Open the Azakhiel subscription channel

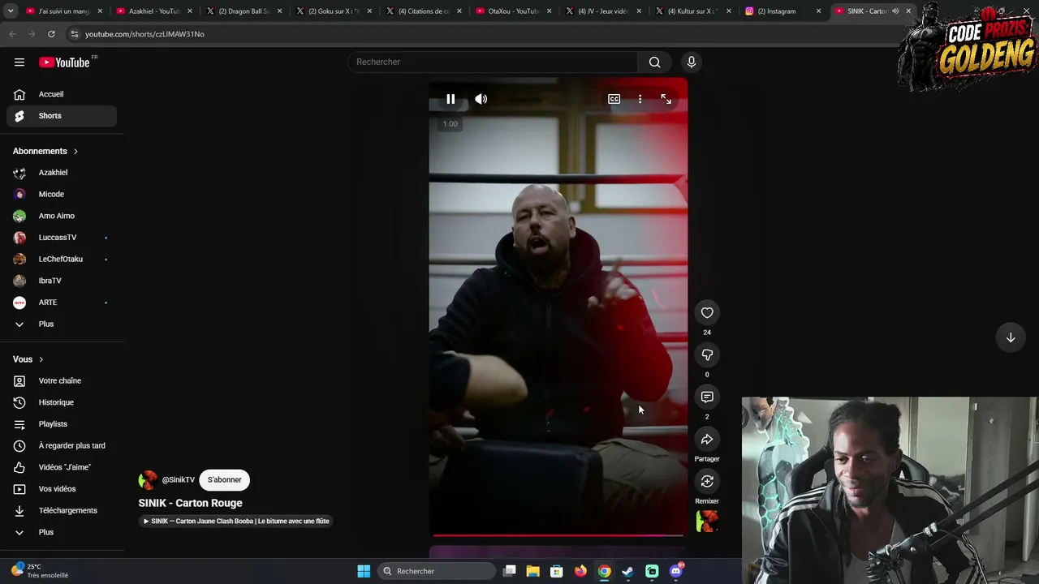coord(62,173)
